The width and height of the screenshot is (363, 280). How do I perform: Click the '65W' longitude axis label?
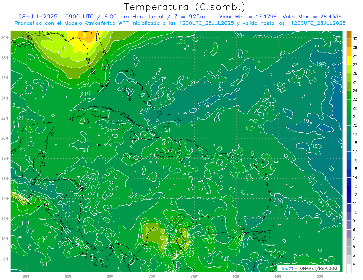tap(236, 276)
